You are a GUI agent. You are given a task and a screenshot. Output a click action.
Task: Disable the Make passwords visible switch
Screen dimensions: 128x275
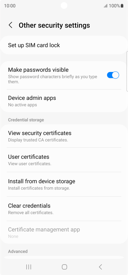click(113, 75)
